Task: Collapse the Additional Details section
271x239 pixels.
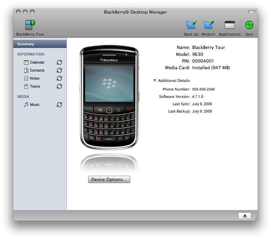Action: pos(155,81)
